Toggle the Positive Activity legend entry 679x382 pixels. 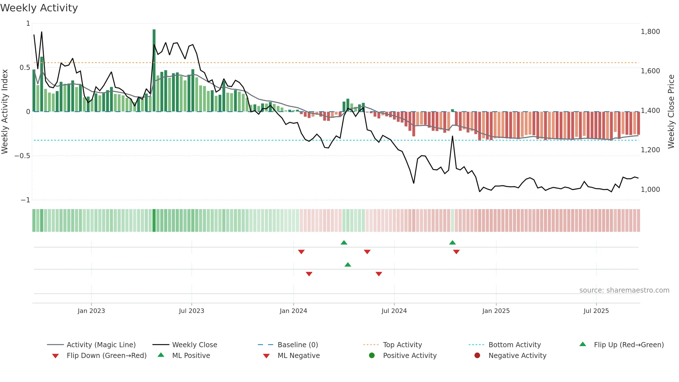403,355
